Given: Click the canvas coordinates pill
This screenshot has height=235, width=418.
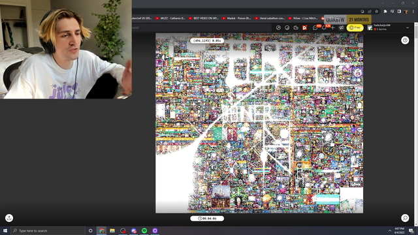Looking at the screenshot, I should (207, 40).
